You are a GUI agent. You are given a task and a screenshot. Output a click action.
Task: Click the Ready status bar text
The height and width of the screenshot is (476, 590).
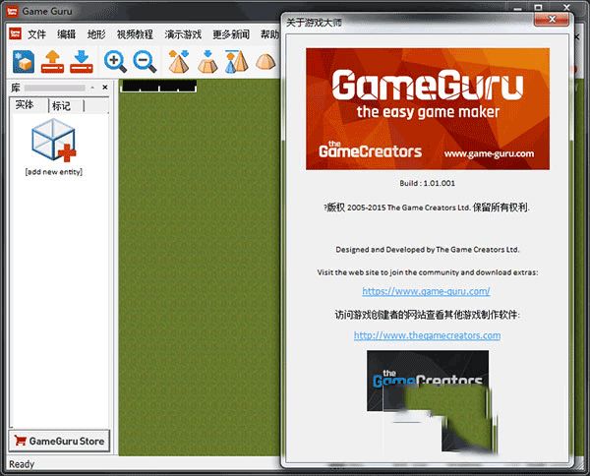coord(22,464)
